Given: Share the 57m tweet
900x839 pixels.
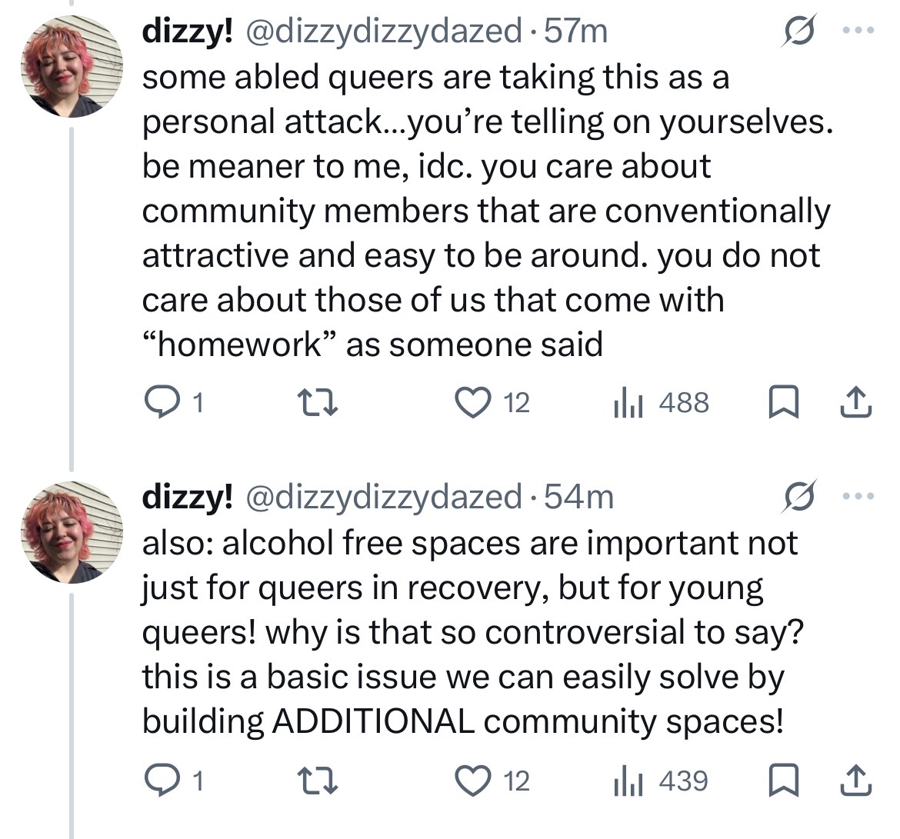Looking at the screenshot, I should [856, 403].
